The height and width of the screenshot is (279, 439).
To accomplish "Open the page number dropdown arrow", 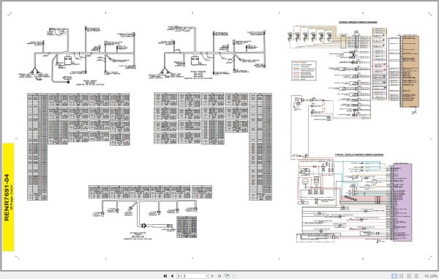I will [x=207, y=276].
